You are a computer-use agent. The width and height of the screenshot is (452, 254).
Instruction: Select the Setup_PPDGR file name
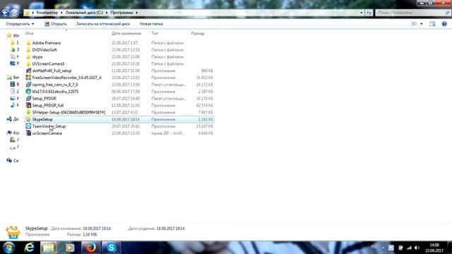(44, 98)
